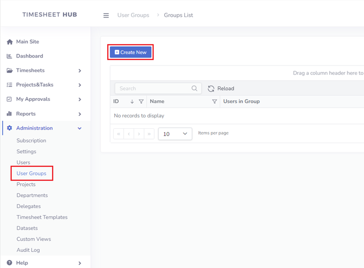Viewport: 364px width, 268px height.
Task: Click the Administration gear icon
Action: [x=9, y=128]
